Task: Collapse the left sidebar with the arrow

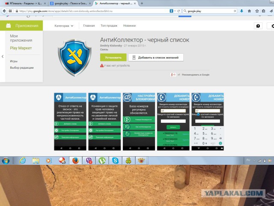Action: [x=3, y=56]
